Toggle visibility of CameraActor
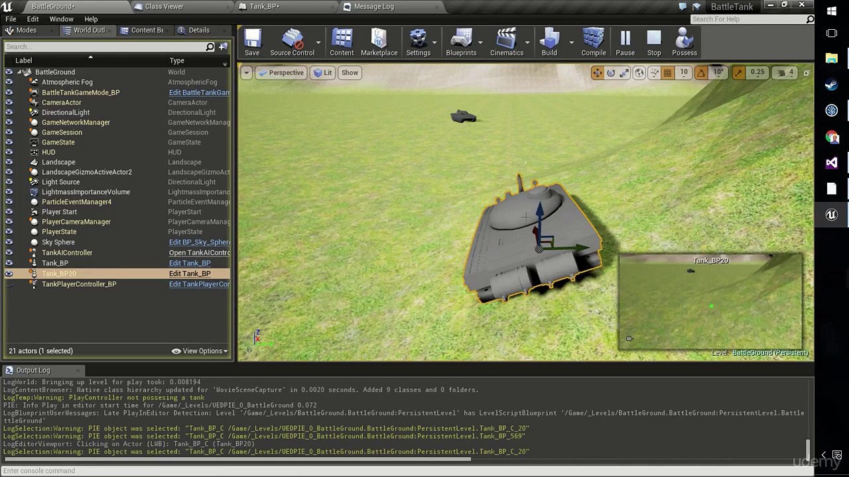This screenshot has width=849, height=477. pyautogui.click(x=9, y=102)
